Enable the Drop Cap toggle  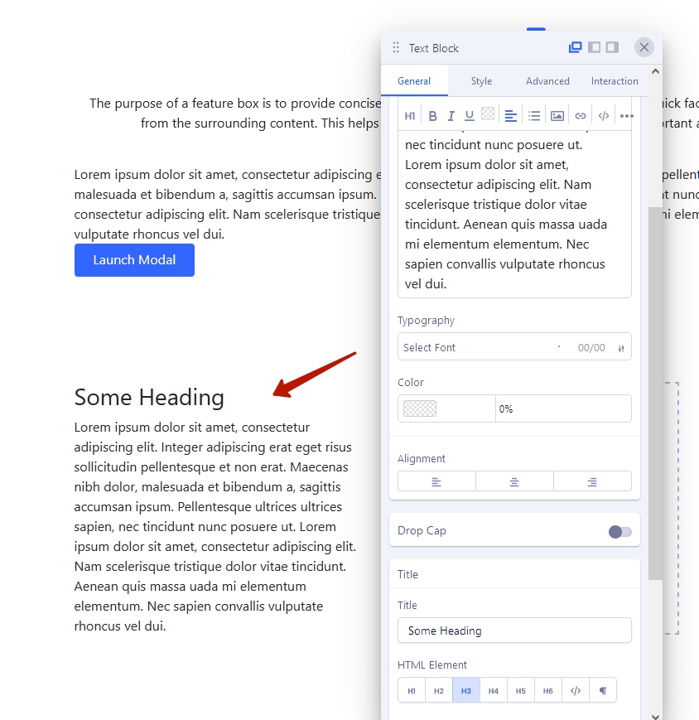click(619, 532)
